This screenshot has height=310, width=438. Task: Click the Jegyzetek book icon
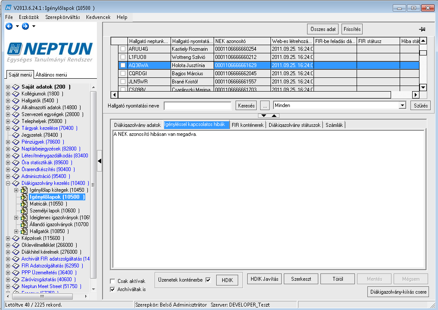tap(16, 135)
